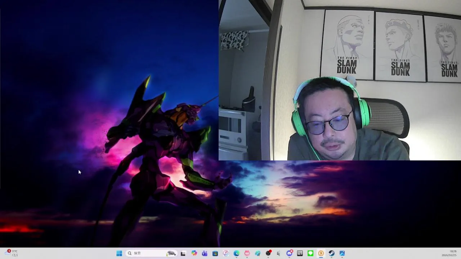Open Microsoft Store from the taskbar

point(215,253)
